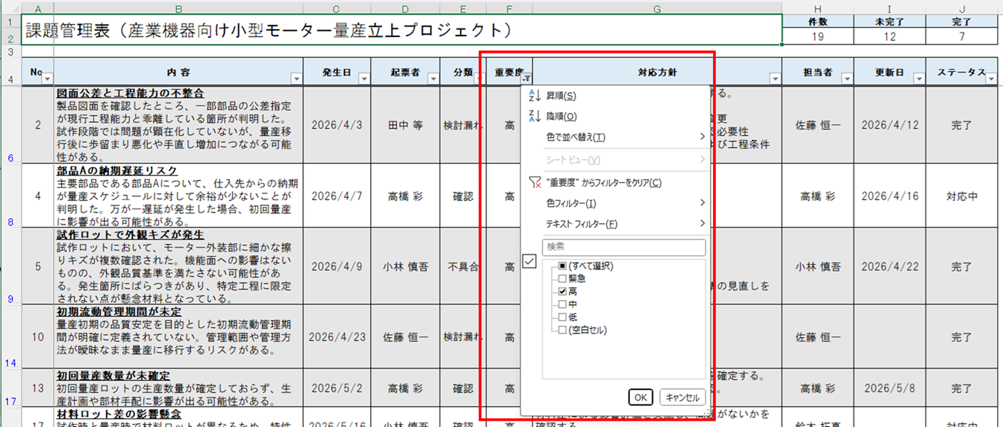Check the (すべて選択) select-all checkbox
The image size is (1003, 427).
pos(562,266)
